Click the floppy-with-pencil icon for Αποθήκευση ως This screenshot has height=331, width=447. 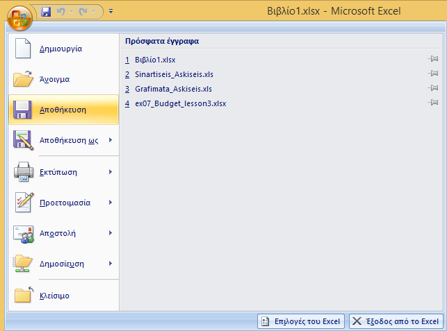point(24,140)
